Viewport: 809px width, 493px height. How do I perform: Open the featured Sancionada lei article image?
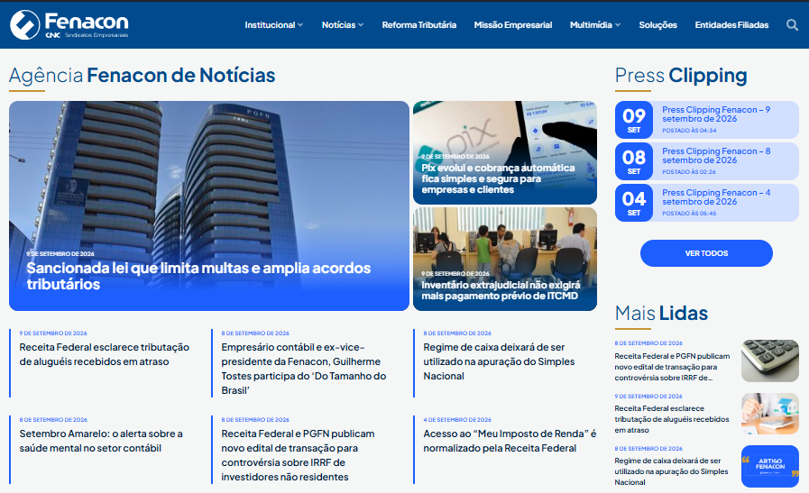point(209,205)
